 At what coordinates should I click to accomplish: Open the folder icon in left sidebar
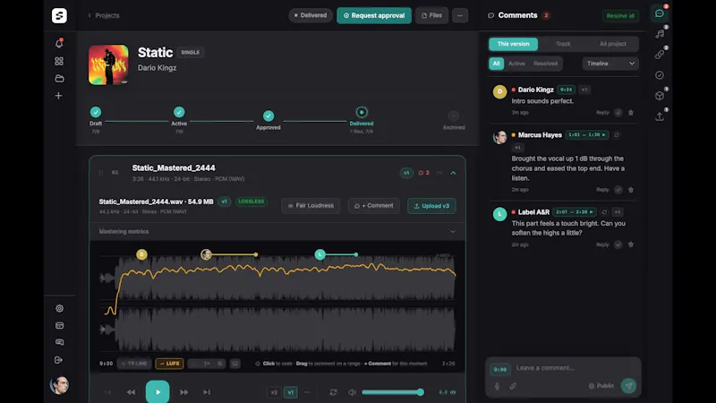tap(59, 78)
